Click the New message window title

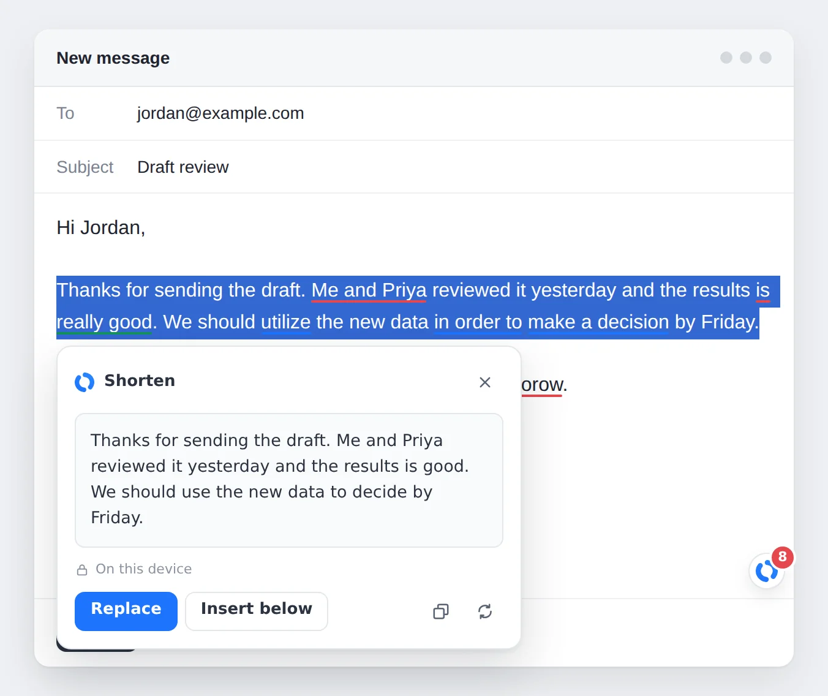point(113,58)
